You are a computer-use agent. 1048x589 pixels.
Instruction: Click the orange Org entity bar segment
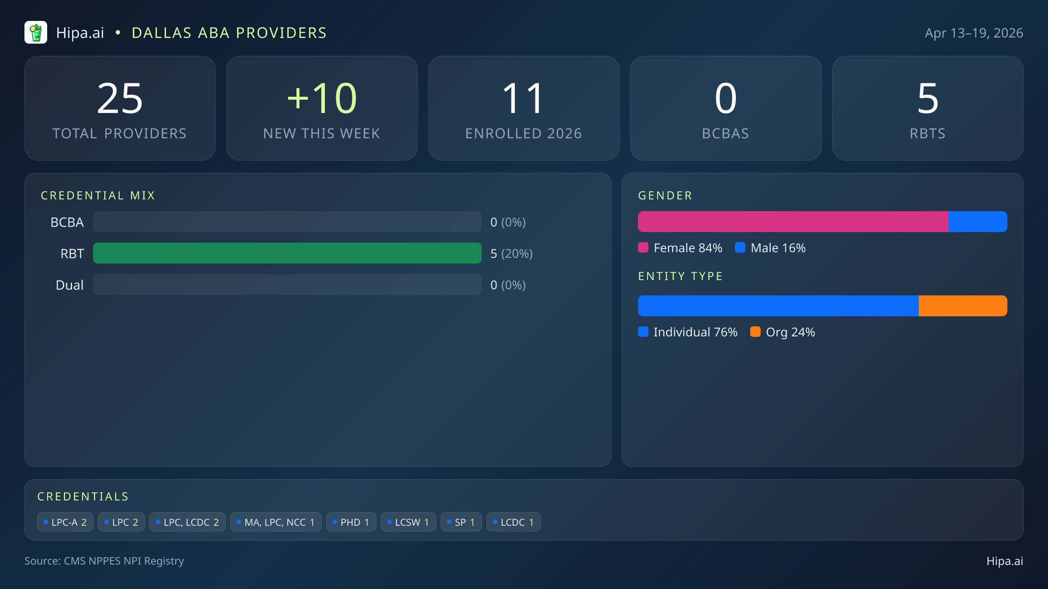point(962,306)
